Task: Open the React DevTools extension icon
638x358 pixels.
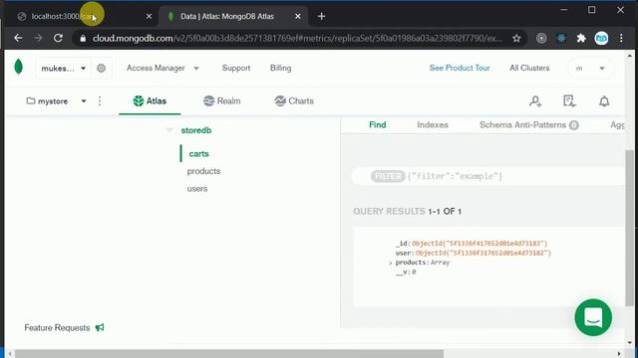Action: coord(561,38)
